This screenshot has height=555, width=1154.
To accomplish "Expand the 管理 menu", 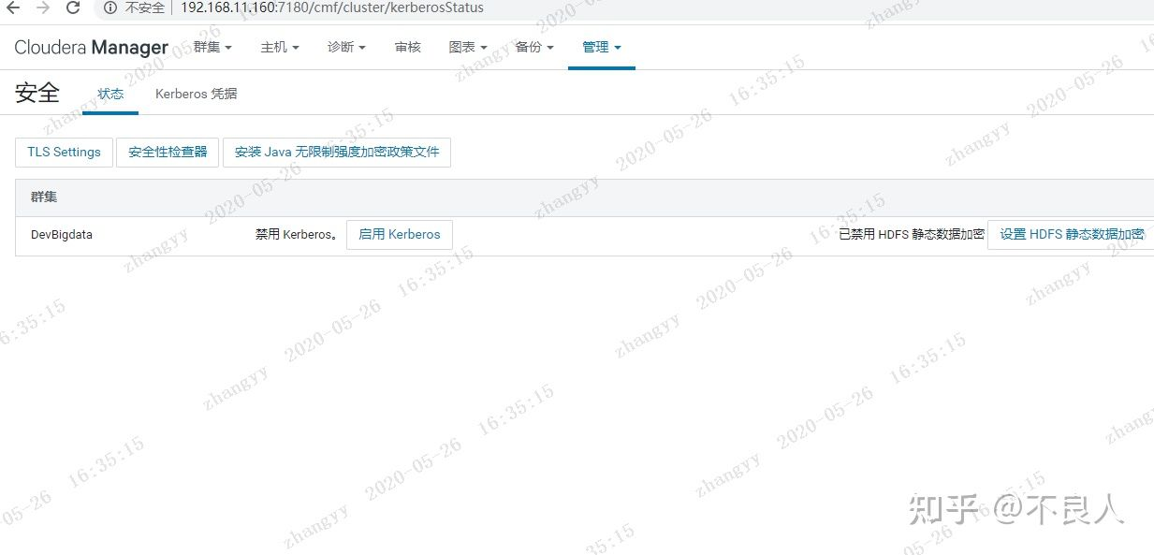I will (x=602, y=47).
